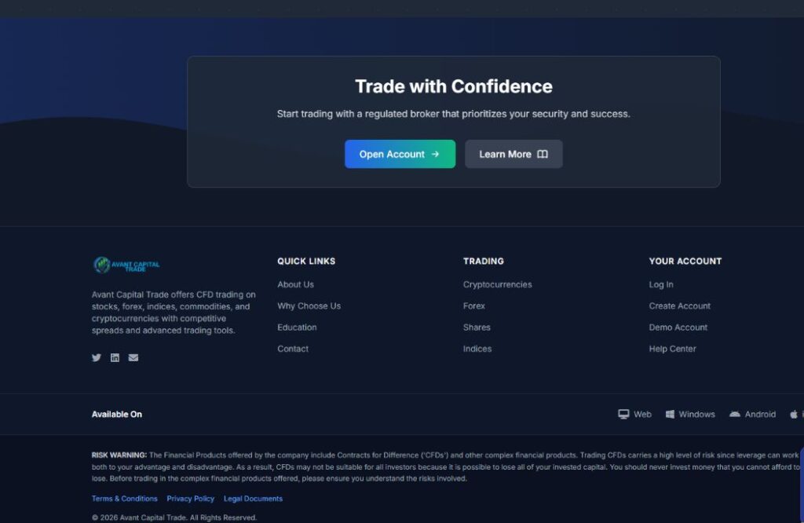The image size is (804, 523).
Task: View the Privacy Policy link
Action: (x=190, y=499)
